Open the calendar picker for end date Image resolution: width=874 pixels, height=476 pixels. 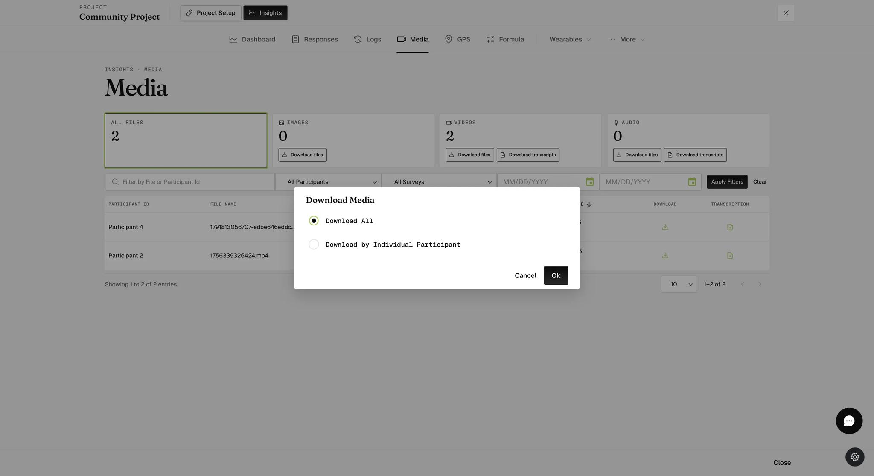point(692,182)
